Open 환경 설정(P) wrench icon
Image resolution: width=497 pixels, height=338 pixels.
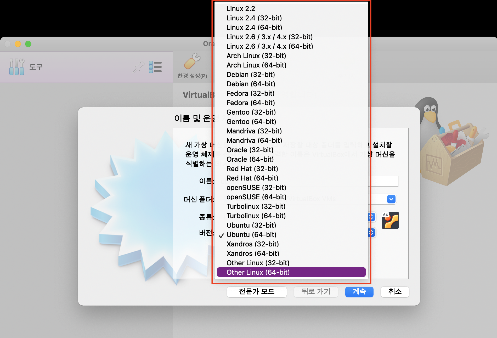(x=192, y=61)
